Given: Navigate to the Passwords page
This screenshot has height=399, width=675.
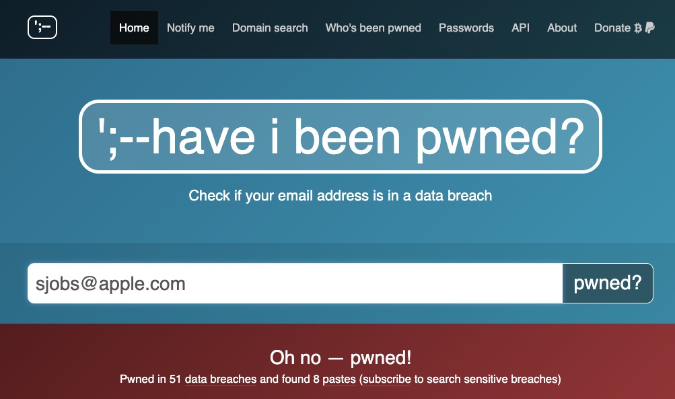Looking at the screenshot, I should (466, 28).
